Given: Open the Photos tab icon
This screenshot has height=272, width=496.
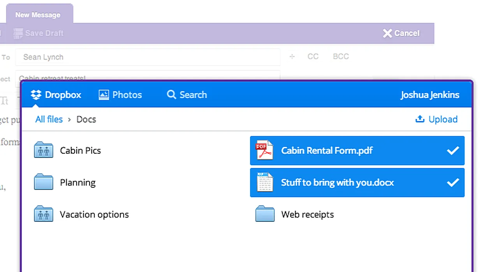Looking at the screenshot, I should tap(104, 95).
